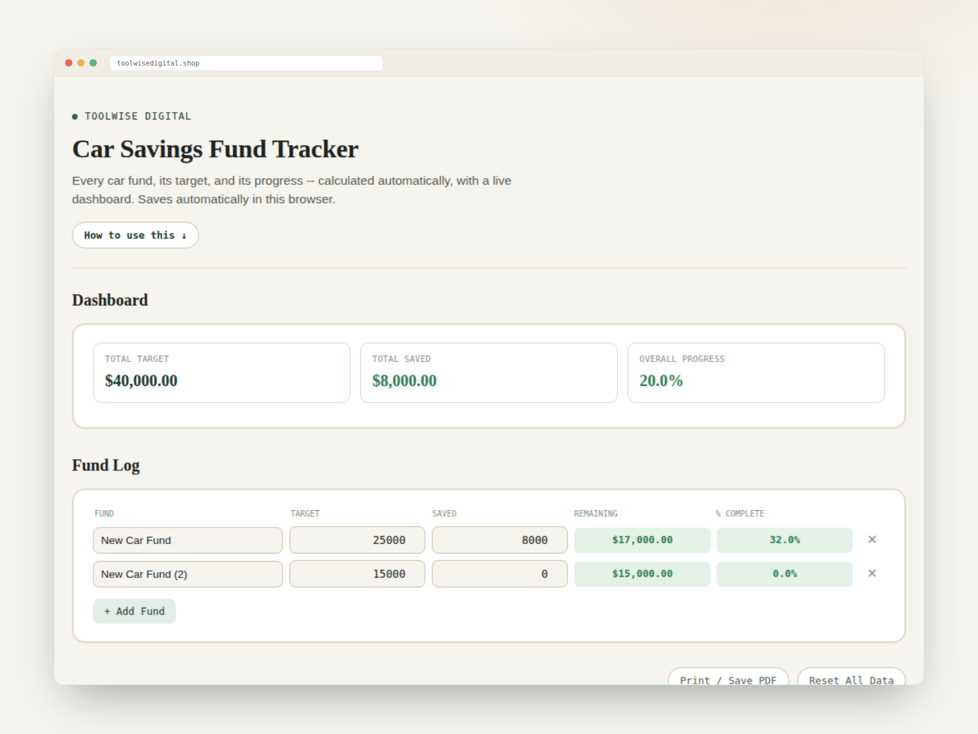The image size is (978, 734).
Task: Click the % COMPLETE column header
Action: (x=740, y=513)
